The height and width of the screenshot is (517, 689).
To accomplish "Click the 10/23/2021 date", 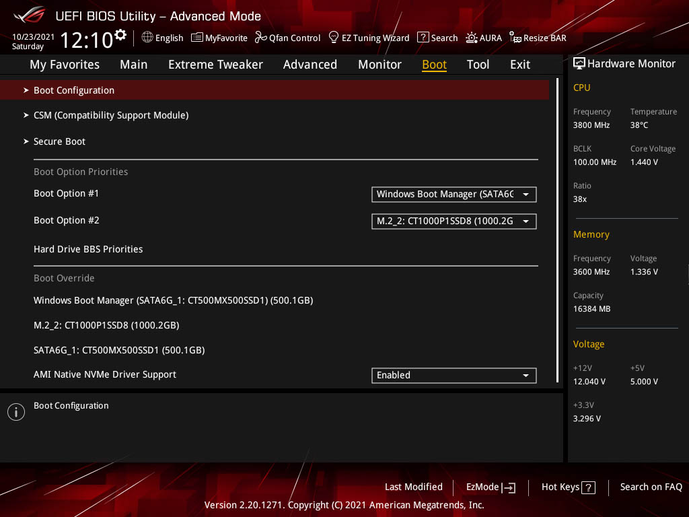I will pyautogui.click(x=33, y=37).
